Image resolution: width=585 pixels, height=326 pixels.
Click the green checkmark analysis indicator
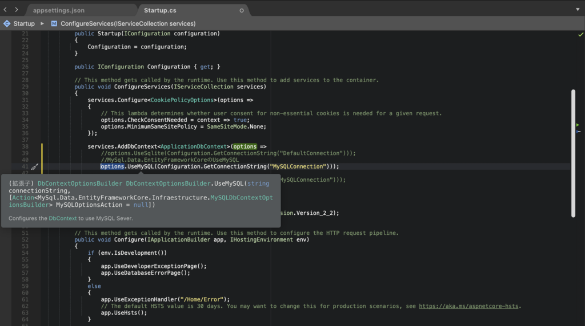click(x=580, y=34)
